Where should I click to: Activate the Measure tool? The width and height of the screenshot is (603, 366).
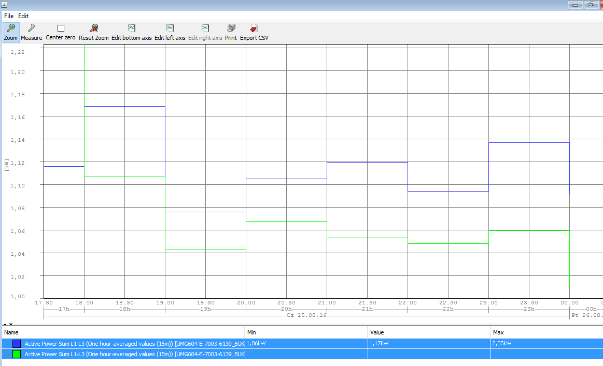(32, 32)
